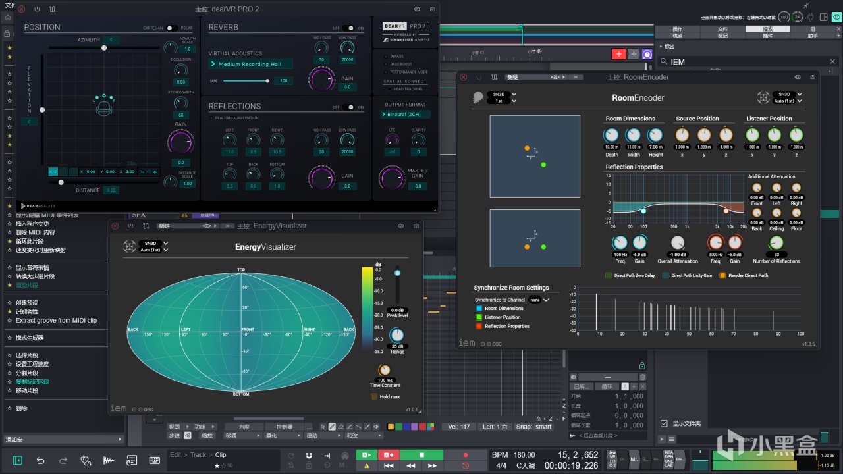Screen dimensions: 843x474
Task: Click the Occlusion knob
Action: click(180, 70)
